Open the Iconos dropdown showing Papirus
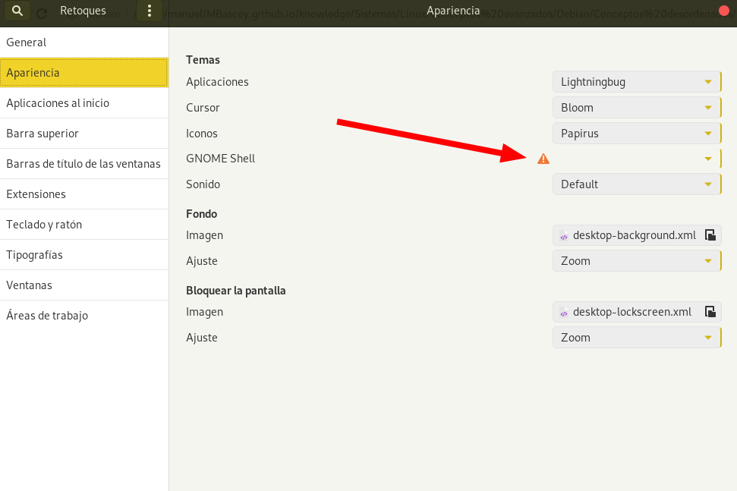This screenshot has height=491, width=737. pyautogui.click(x=636, y=134)
